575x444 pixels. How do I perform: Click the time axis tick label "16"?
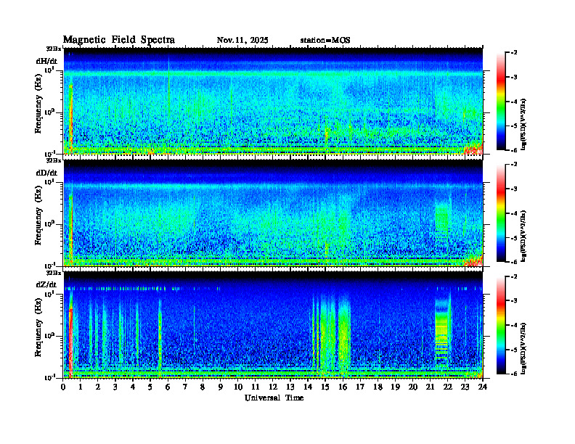point(343,387)
